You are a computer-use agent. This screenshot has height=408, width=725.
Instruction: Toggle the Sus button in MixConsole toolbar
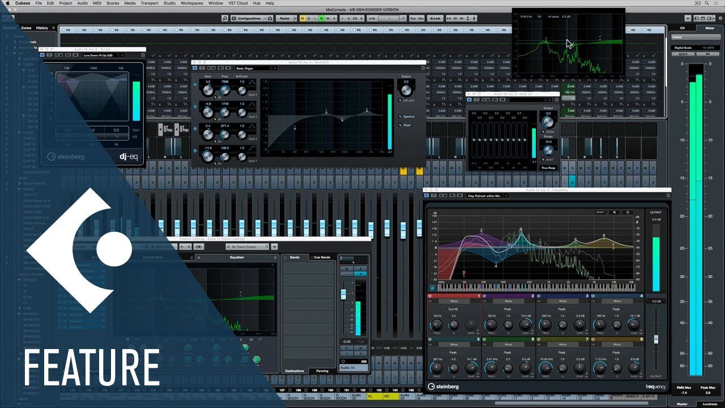coord(412,18)
